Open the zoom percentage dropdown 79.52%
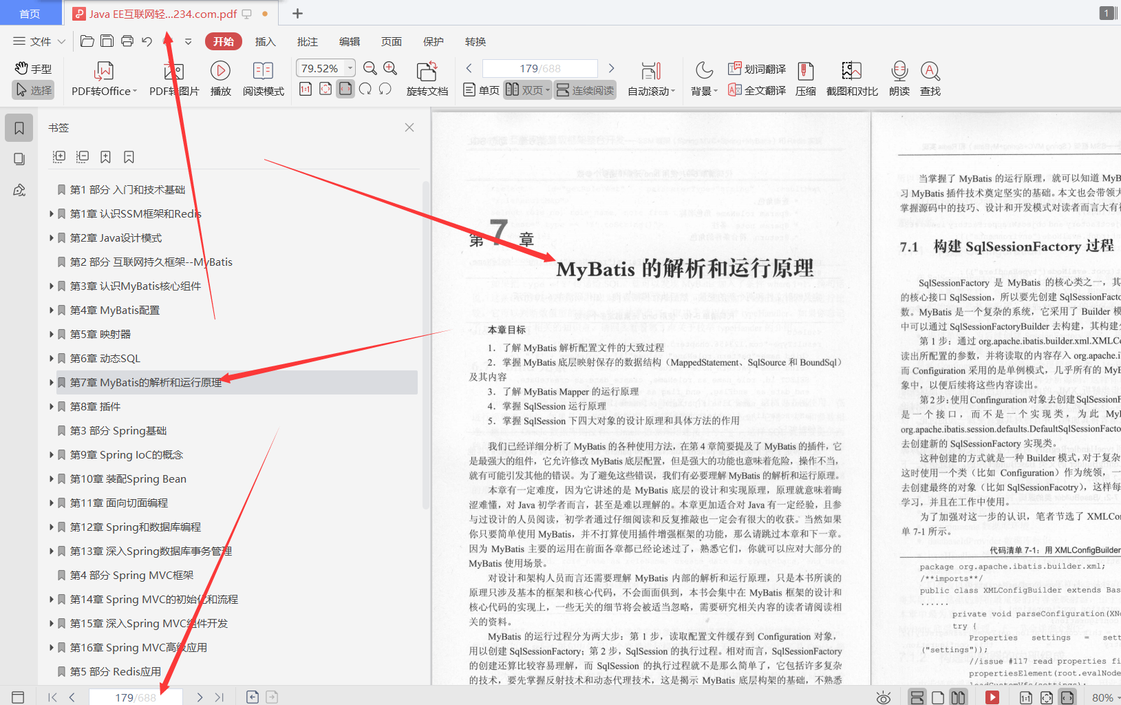The image size is (1121, 705). pyautogui.click(x=350, y=68)
